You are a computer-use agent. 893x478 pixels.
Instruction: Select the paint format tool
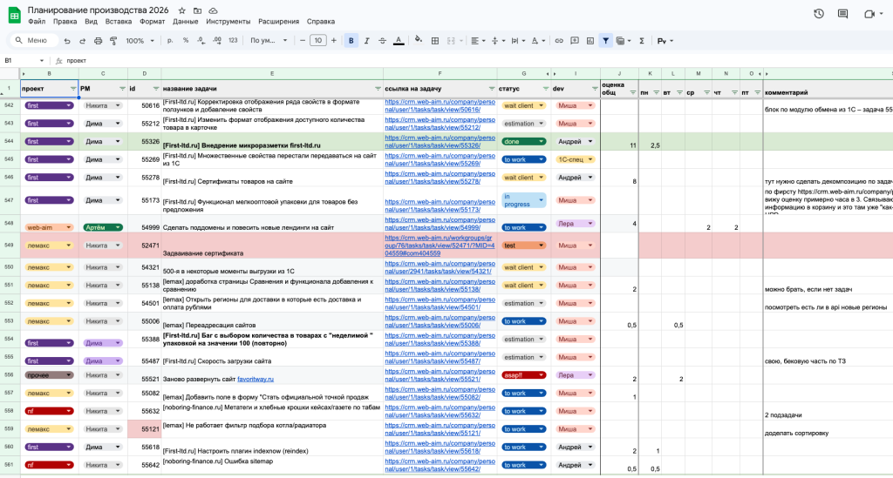coord(113,41)
